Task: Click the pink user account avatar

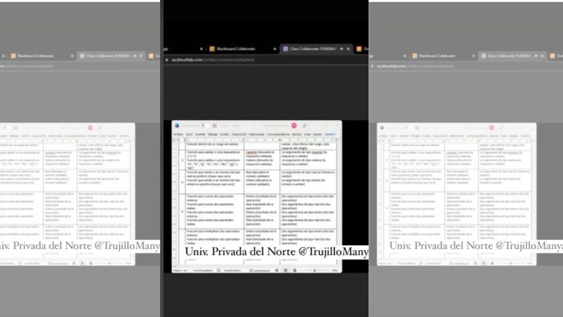Action: click(x=294, y=125)
